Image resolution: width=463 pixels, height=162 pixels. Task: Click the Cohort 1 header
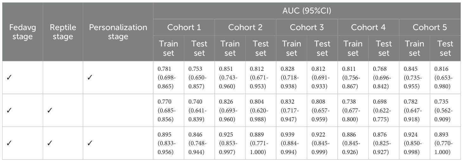point(184,27)
